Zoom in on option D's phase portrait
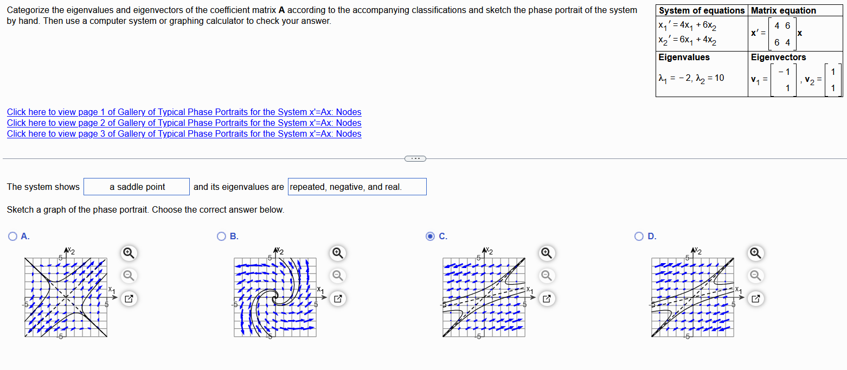847x370 pixels. pos(755,253)
